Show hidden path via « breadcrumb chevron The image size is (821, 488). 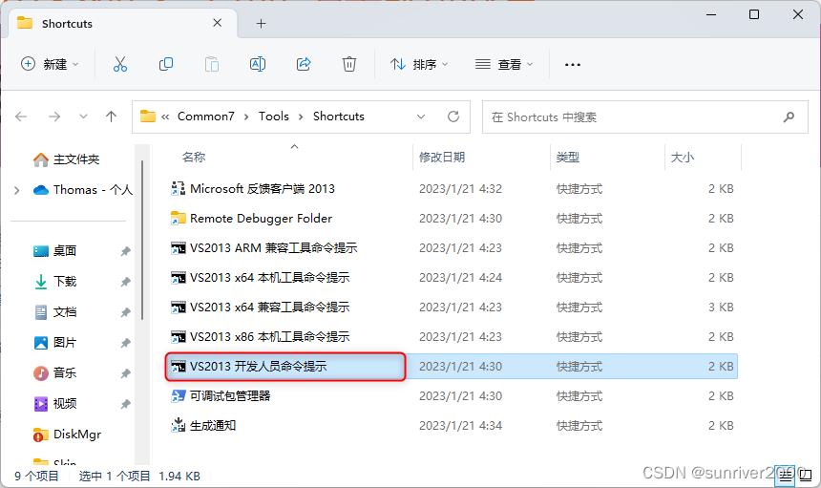[165, 117]
